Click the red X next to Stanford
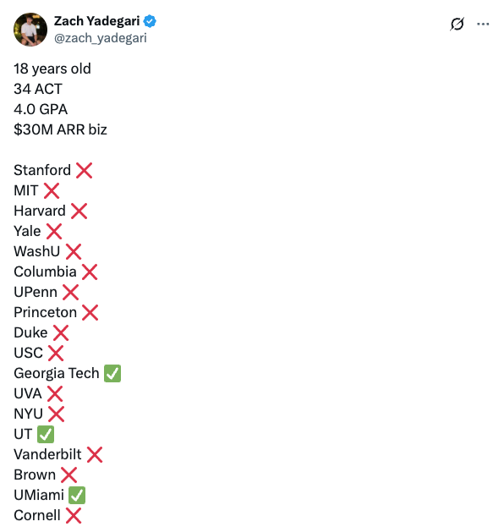 84,170
